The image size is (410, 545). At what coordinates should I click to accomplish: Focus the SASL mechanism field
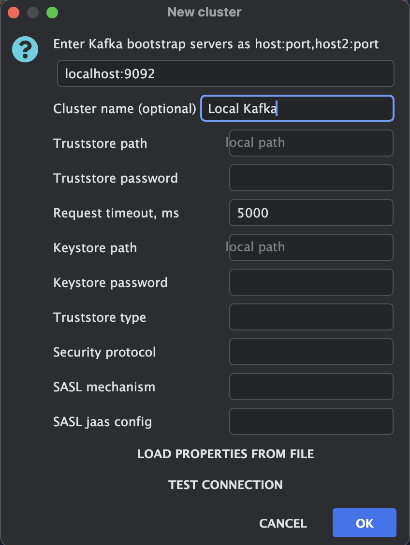(x=311, y=387)
